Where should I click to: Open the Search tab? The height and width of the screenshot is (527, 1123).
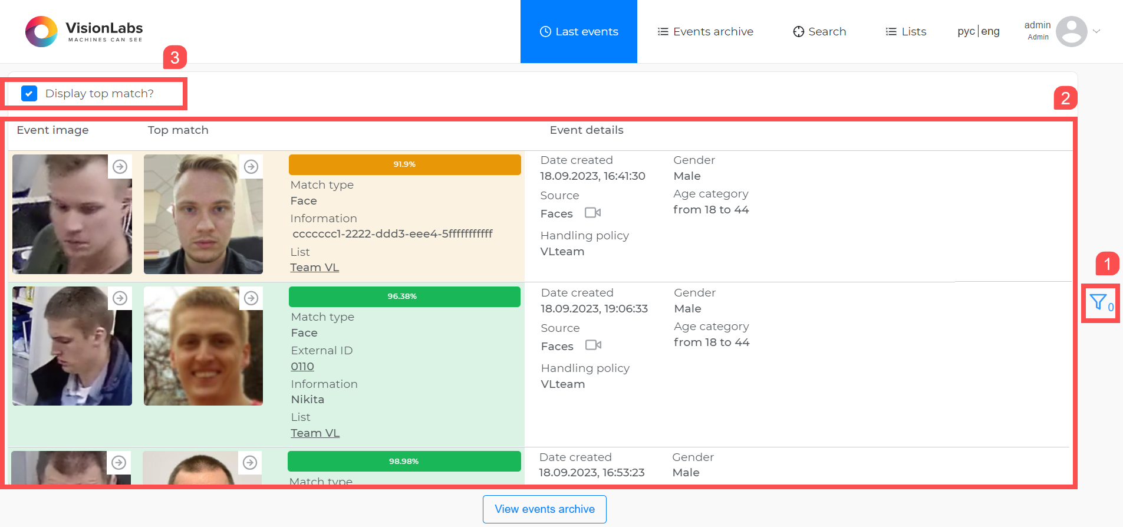tap(819, 32)
